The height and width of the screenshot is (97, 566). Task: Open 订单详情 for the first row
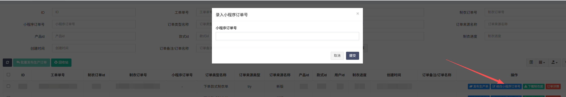pyautogui.click(x=553, y=86)
